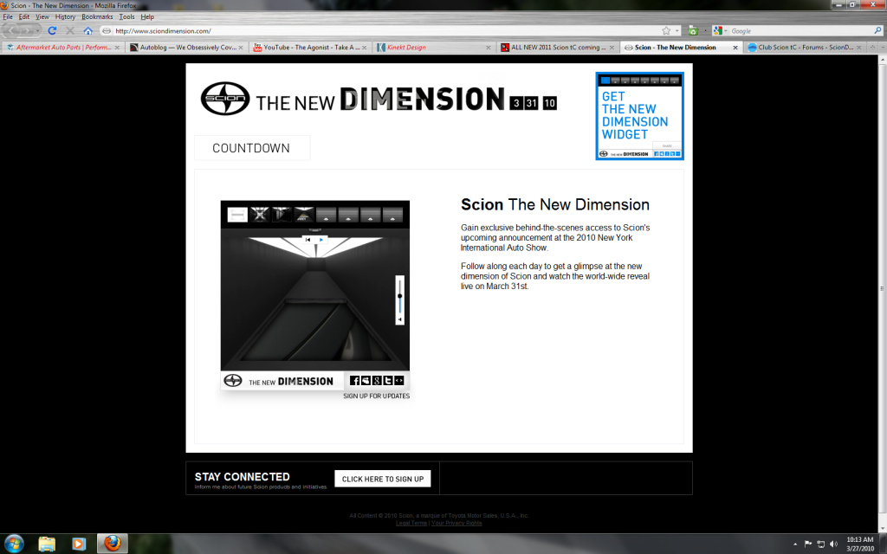Switch to YouTube The Agonist tab
Viewport: 887px width, 554px height.
coord(310,48)
